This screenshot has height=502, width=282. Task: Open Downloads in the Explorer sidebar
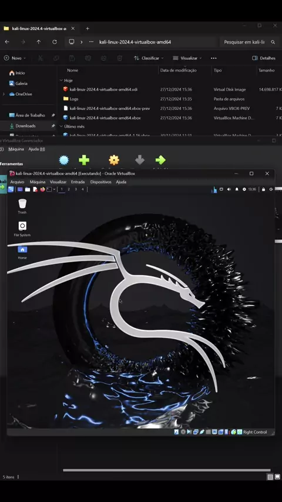pos(28,126)
